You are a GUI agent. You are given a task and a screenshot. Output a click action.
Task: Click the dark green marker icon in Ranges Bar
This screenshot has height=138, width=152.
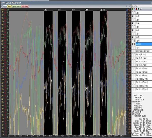139,9
